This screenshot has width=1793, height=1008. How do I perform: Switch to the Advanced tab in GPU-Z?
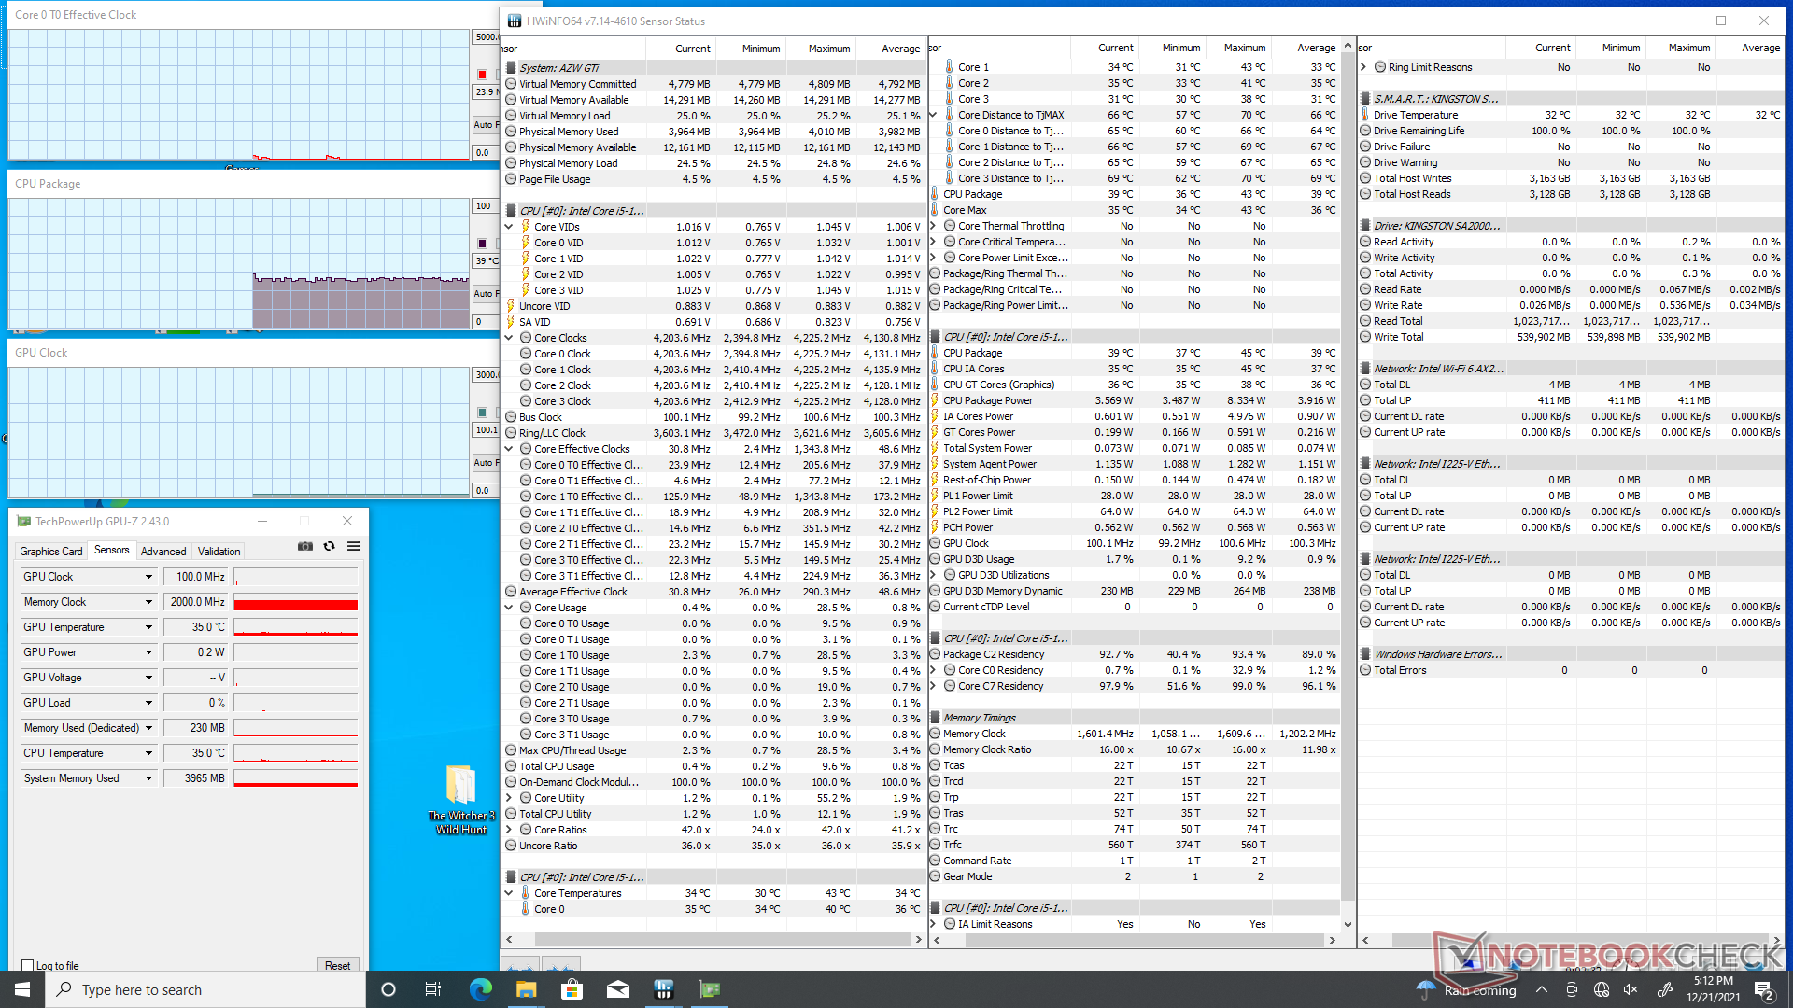tap(163, 552)
